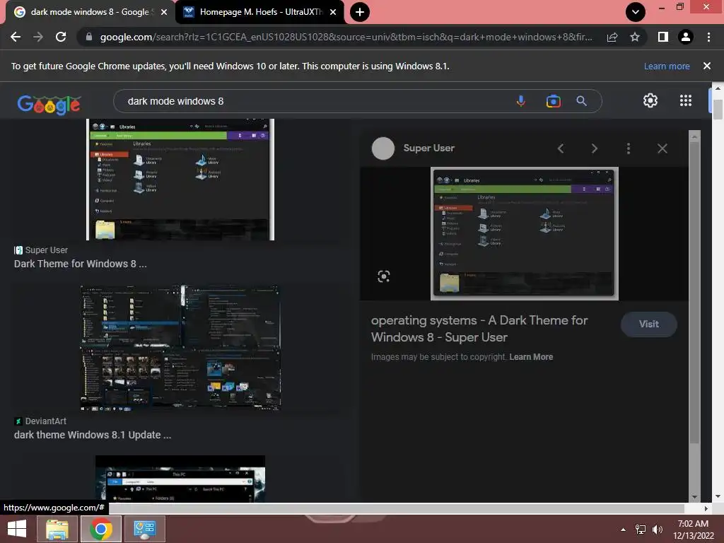Image resolution: width=724 pixels, height=543 pixels.
Task: Open operating systems A Dark Theme title
Action: pyautogui.click(x=479, y=328)
